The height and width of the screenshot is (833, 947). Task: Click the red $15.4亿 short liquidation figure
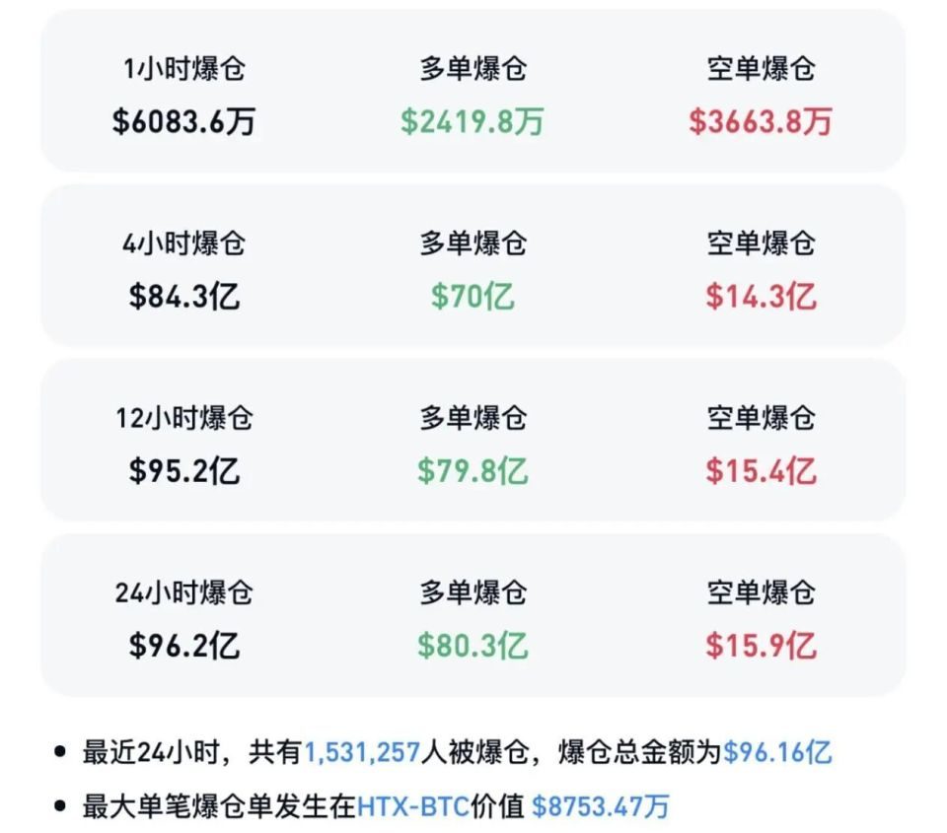pos(761,471)
